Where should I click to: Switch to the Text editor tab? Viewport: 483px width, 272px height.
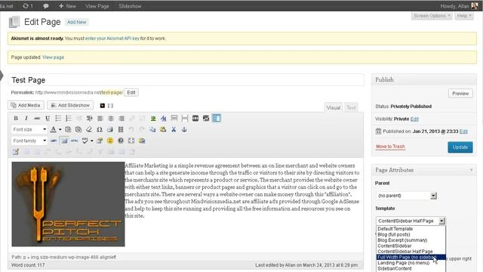(351, 107)
